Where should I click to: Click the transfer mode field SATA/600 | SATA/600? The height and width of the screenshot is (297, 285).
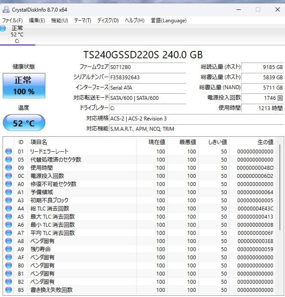(x=147, y=98)
